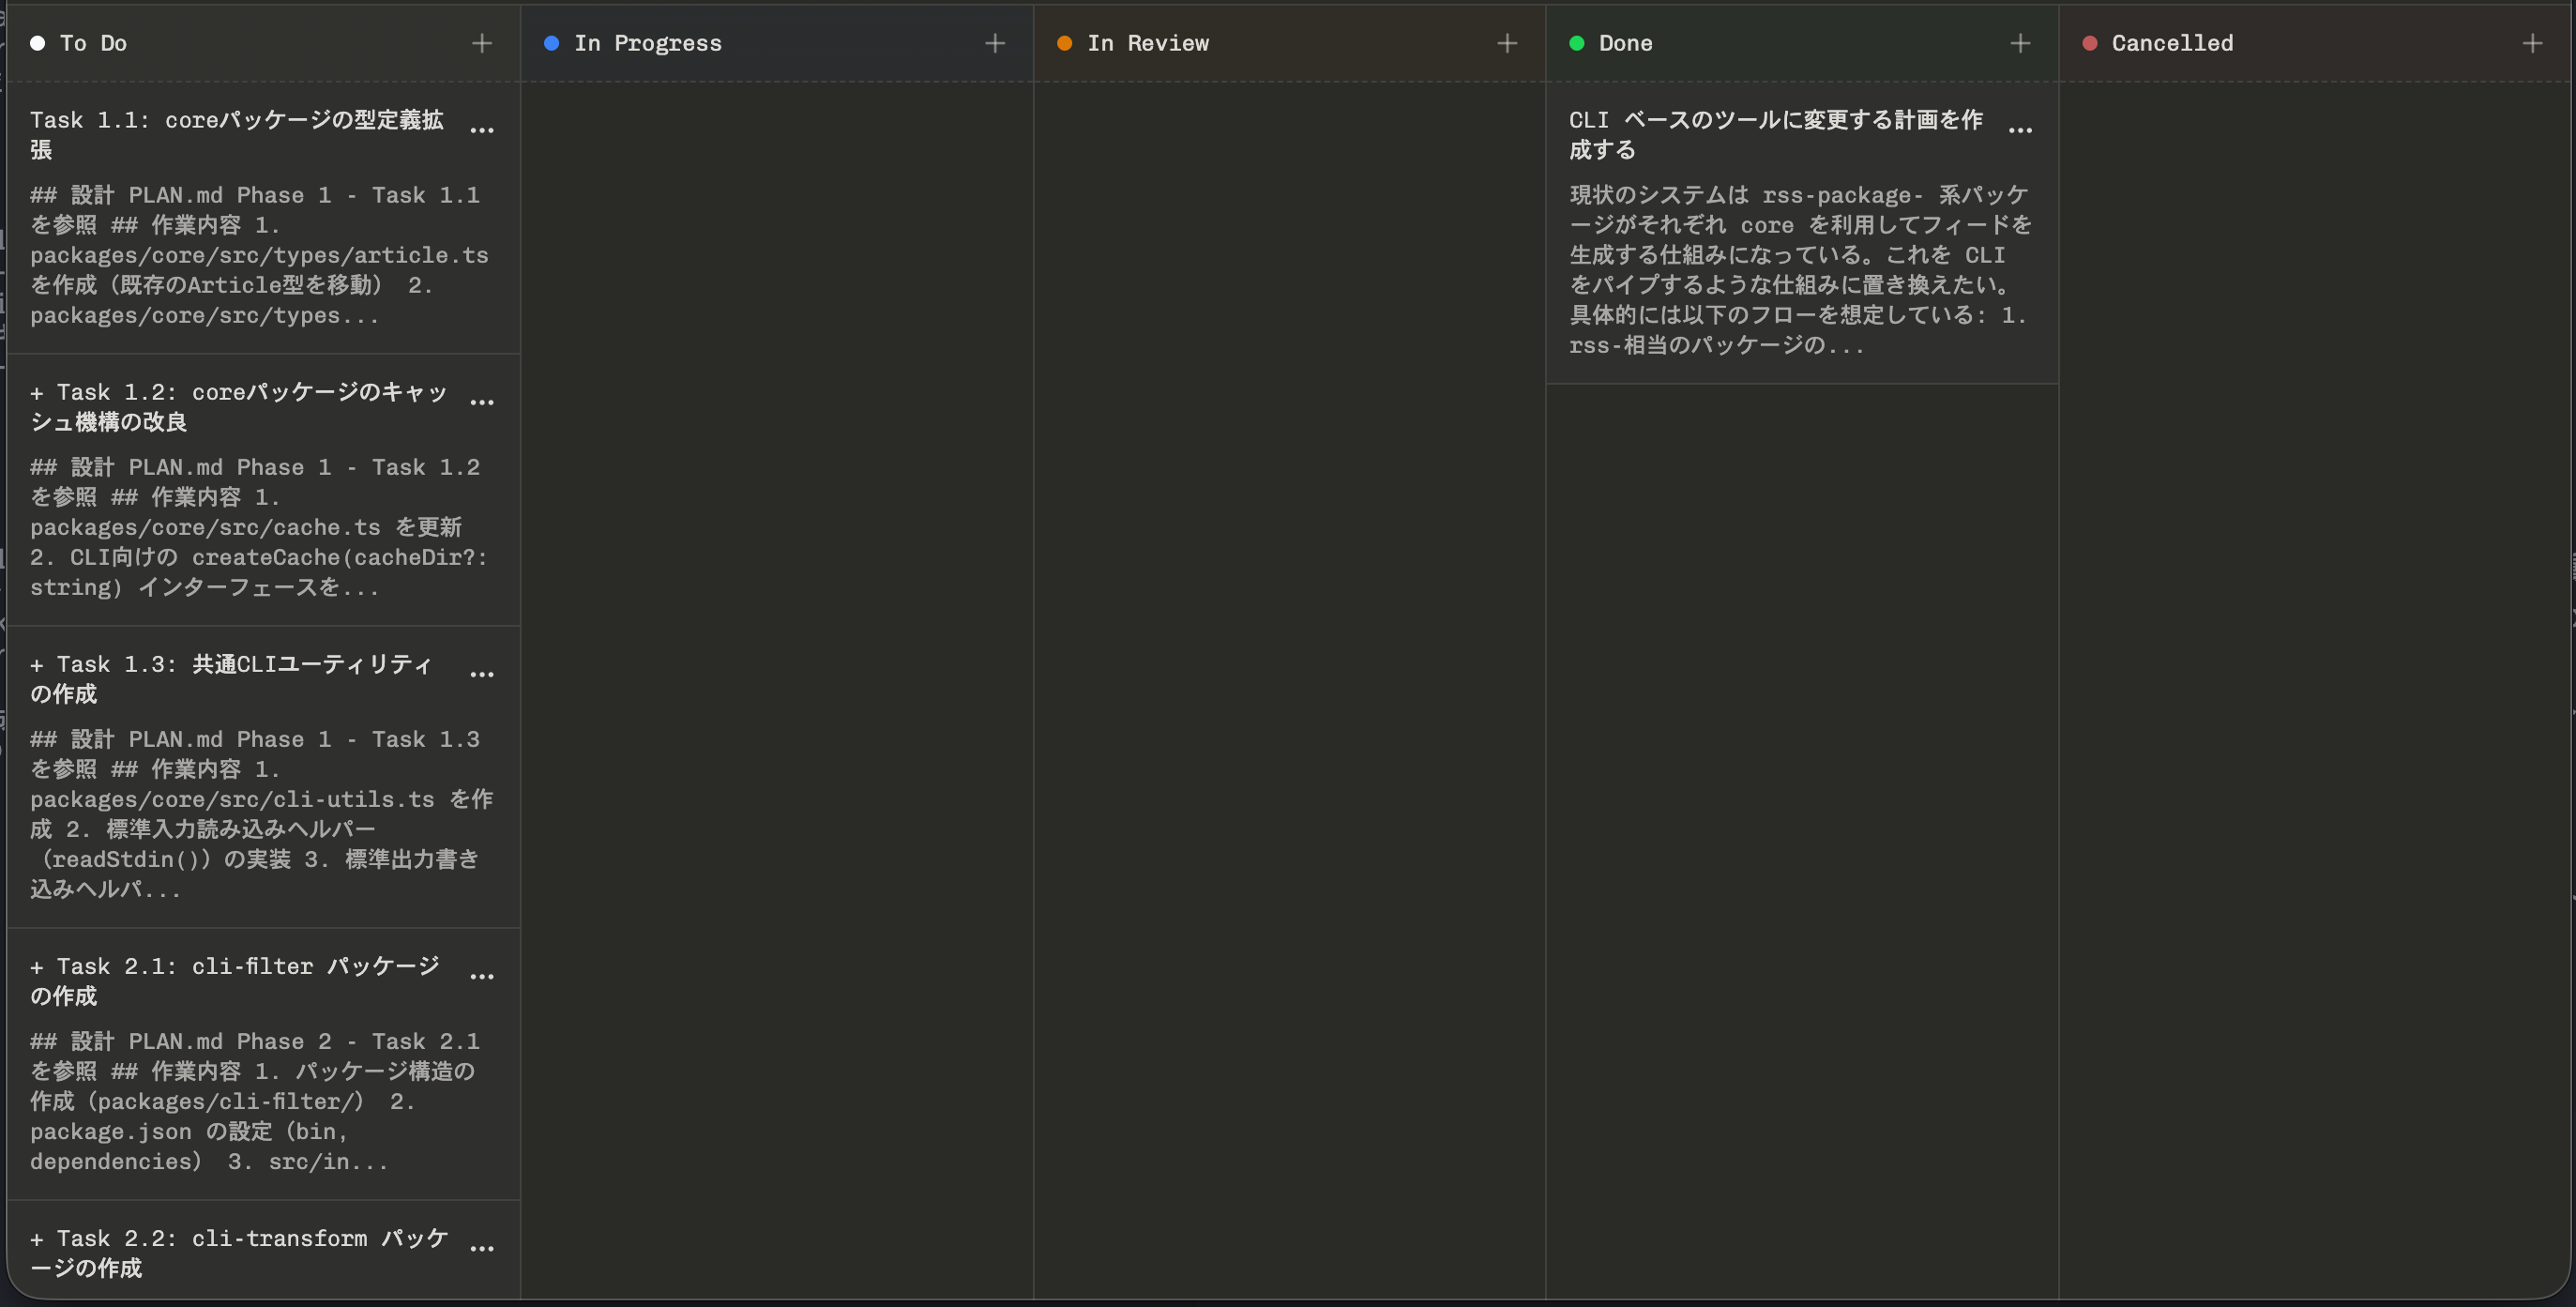Click the In Progress blue status dot
The image size is (2576, 1307).
pyautogui.click(x=551, y=43)
